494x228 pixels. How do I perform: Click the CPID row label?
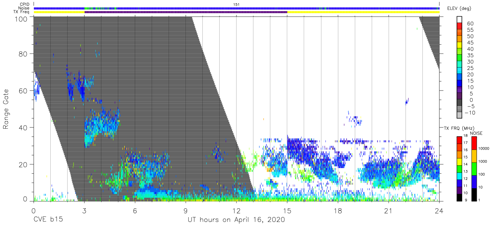pos(25,4)
